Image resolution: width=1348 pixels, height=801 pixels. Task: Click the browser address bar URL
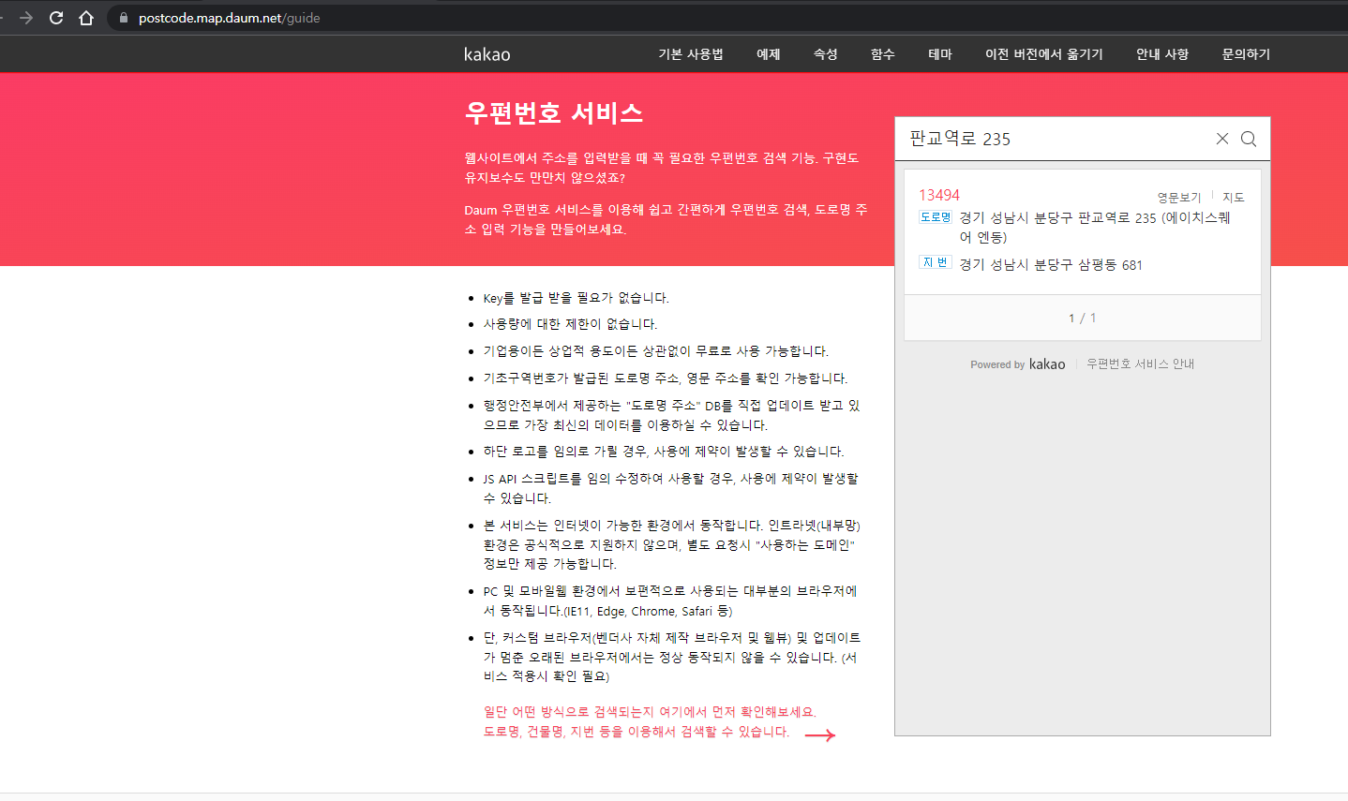coord(229,18)
